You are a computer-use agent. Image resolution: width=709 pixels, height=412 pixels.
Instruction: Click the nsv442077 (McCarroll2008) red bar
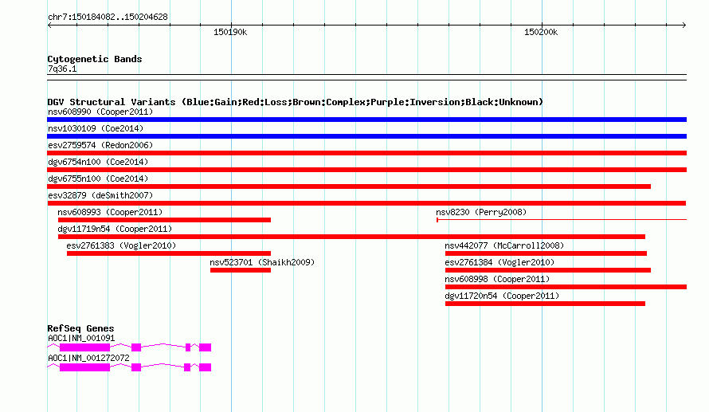(546, 253)
